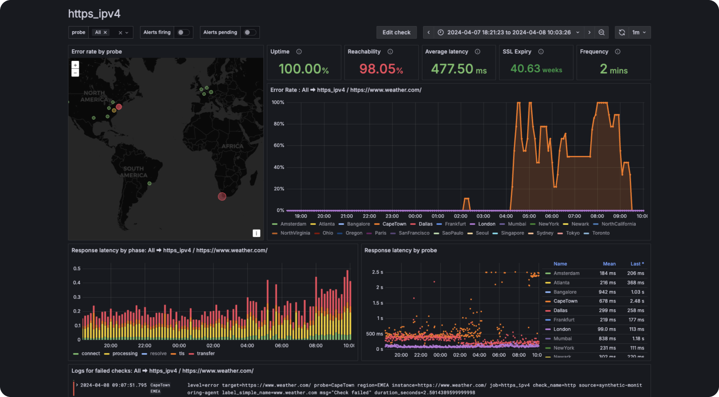This screenshot has width=719, height=397.
Task: Zoom out on the world map
Action: [75, 72]
